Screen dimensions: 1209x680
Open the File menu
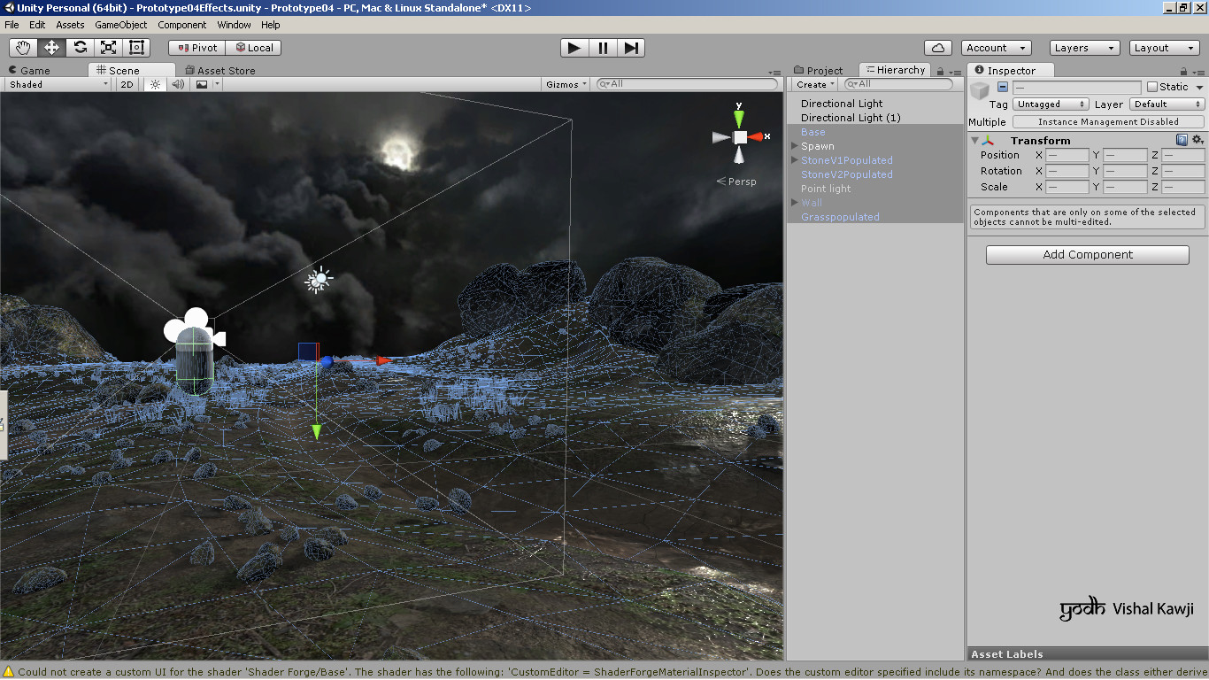(12, 25)
